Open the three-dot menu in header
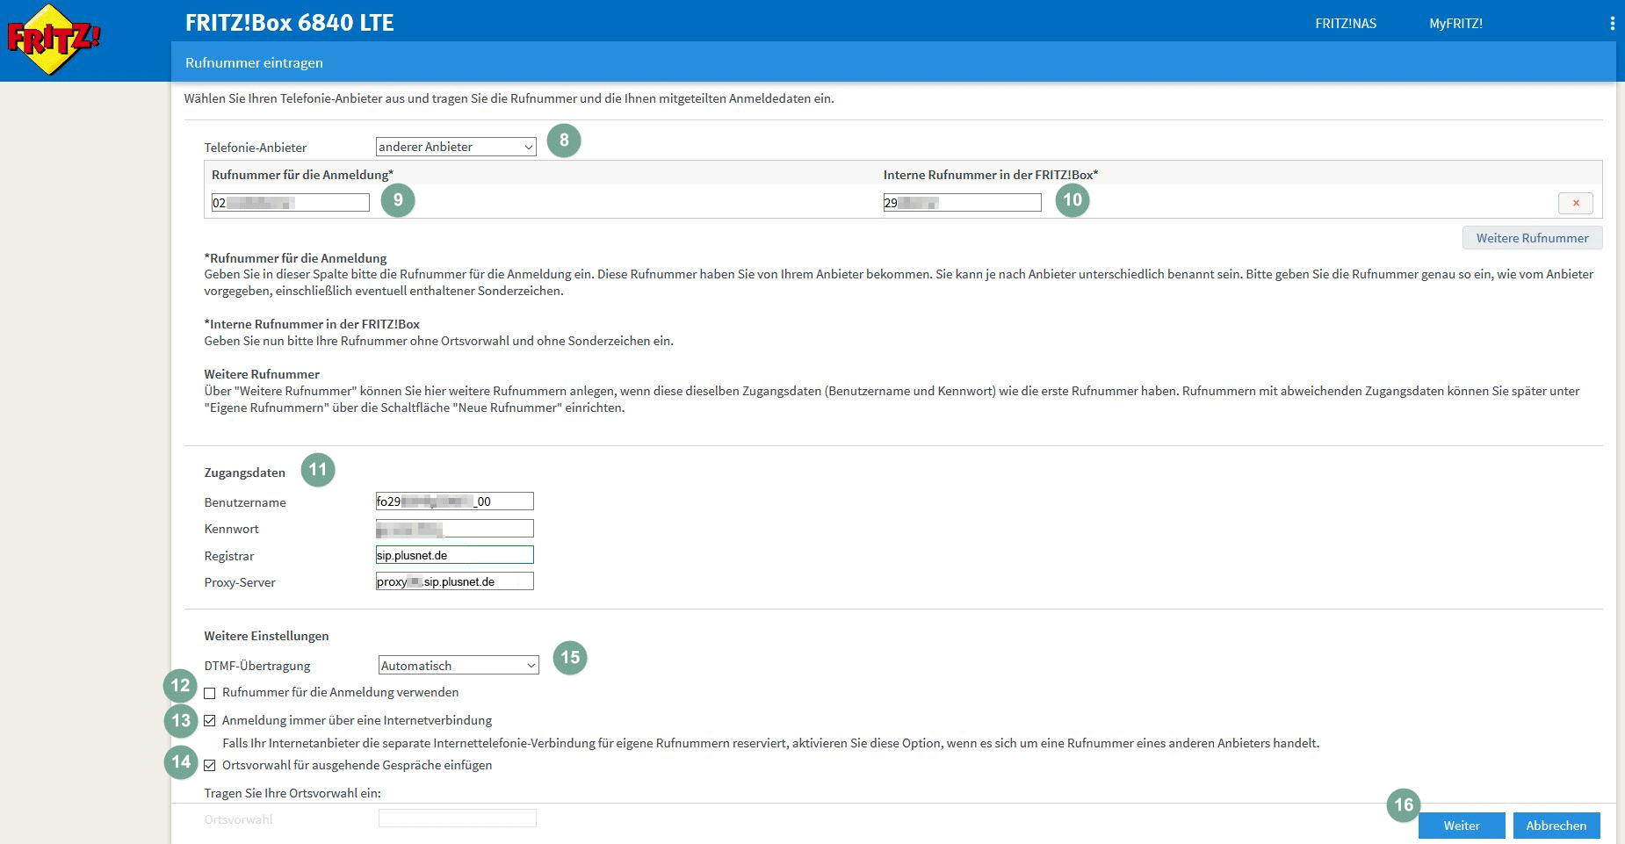The height and width of the screenshot is (844, 1625). click(x=1612, y=24)
